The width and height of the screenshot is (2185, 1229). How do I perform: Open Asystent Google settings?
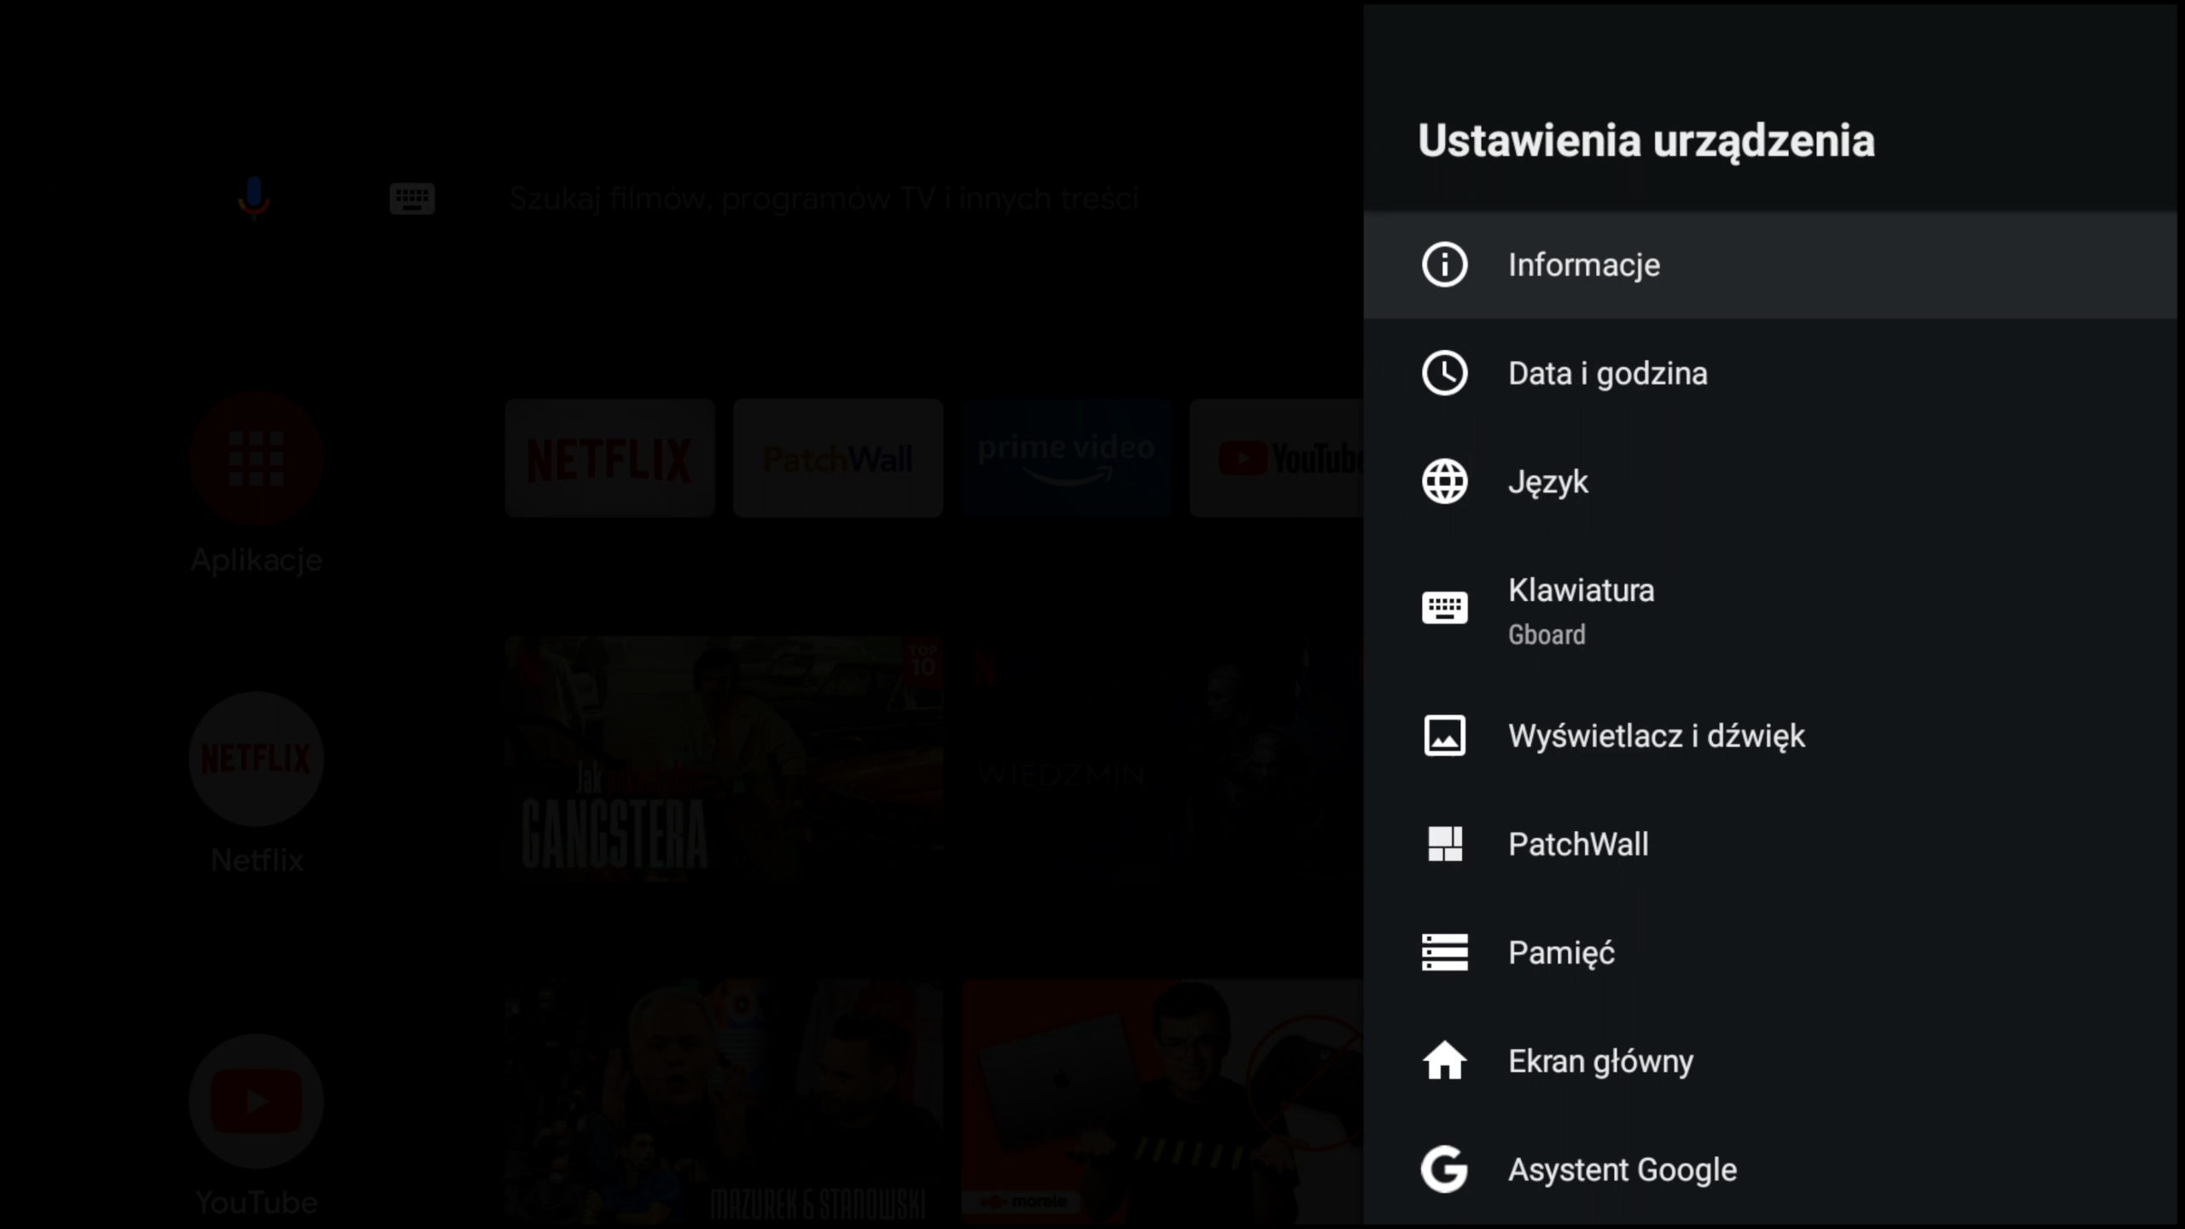tap(1770, 1169)
